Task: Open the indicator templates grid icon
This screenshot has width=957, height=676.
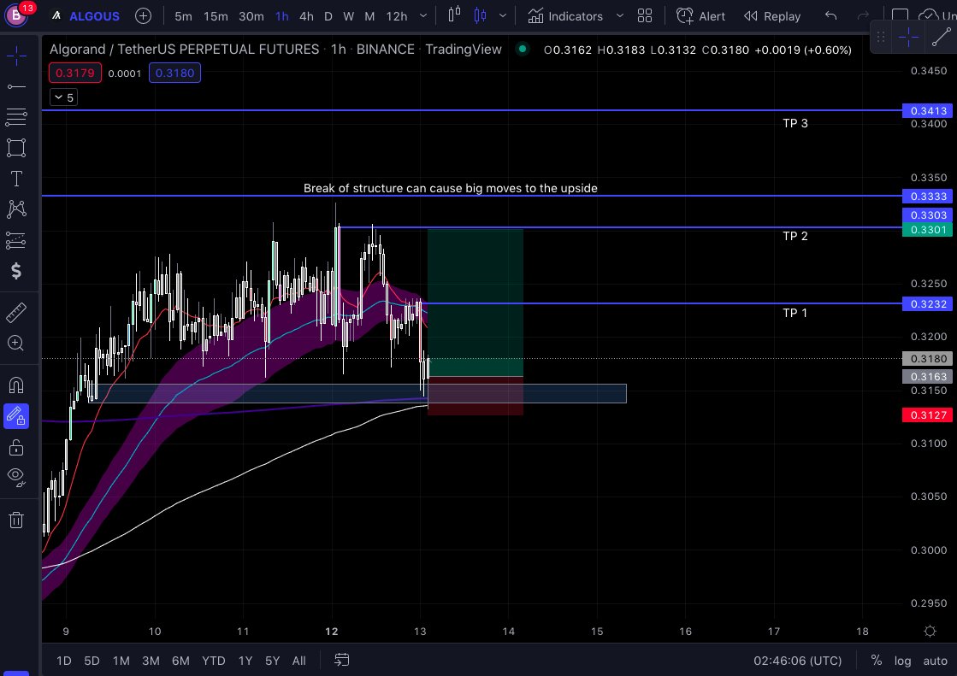Action: point(645,16)
